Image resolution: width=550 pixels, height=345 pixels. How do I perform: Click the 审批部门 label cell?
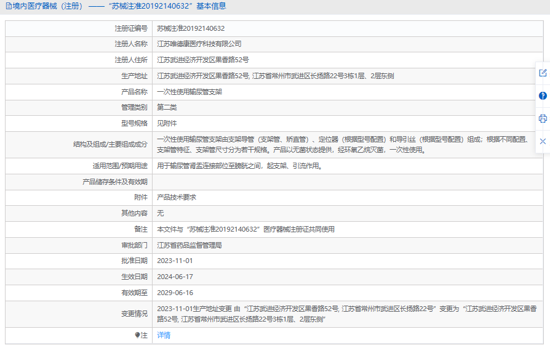tap(79, 245)
